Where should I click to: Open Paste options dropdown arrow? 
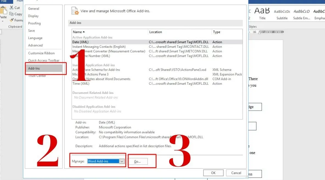coord(3,21)
